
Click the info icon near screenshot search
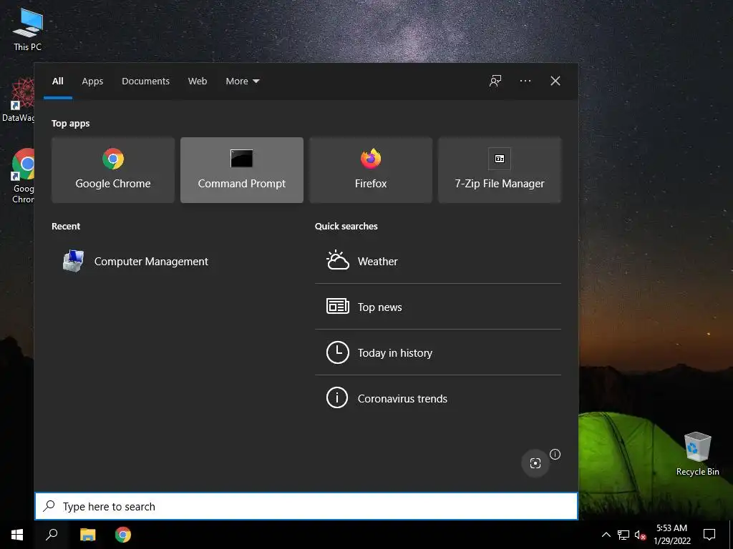(555, 454)
